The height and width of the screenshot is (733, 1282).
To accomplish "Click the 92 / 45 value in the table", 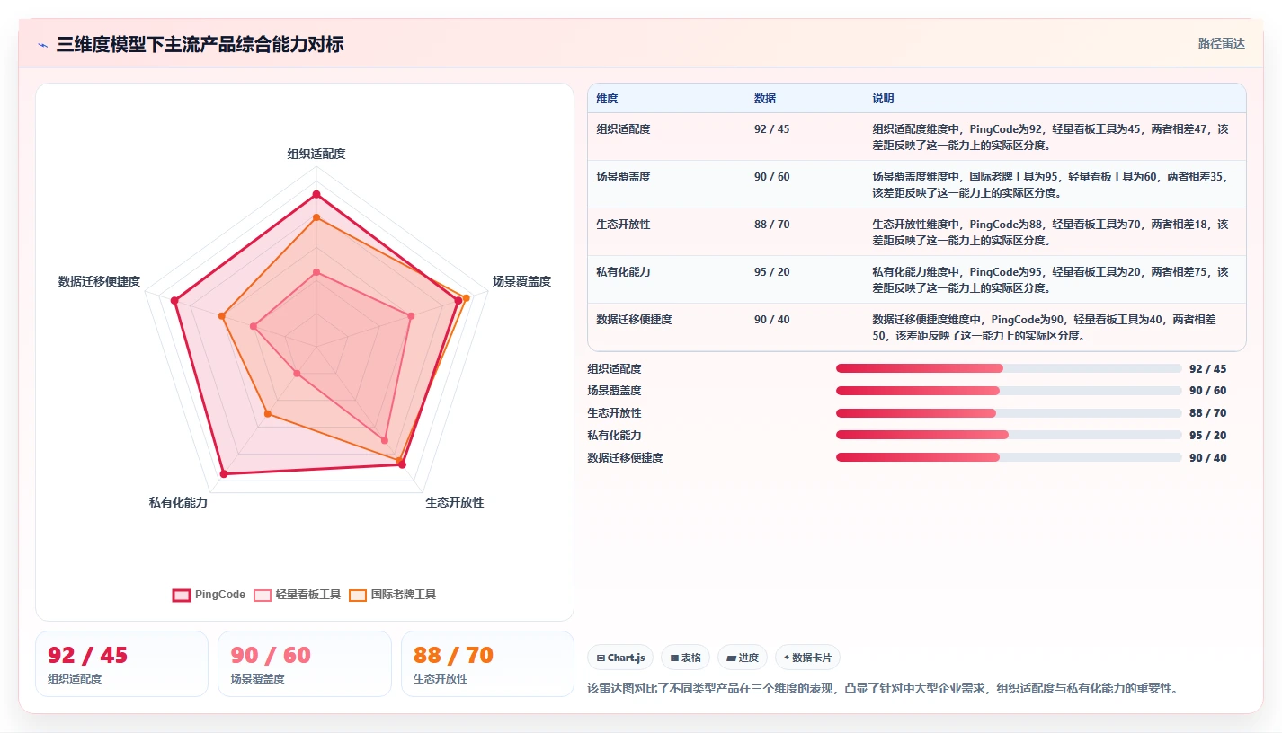I will coord(771,129).
